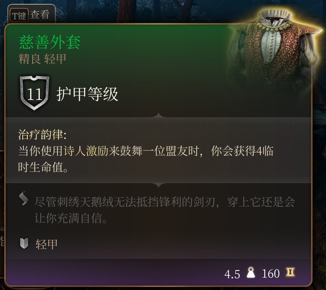Image resolution: width=326 pixels, height=290 pixels.
Task: Click the armor class shield icon showing 11
Action: tap(34, 93)
